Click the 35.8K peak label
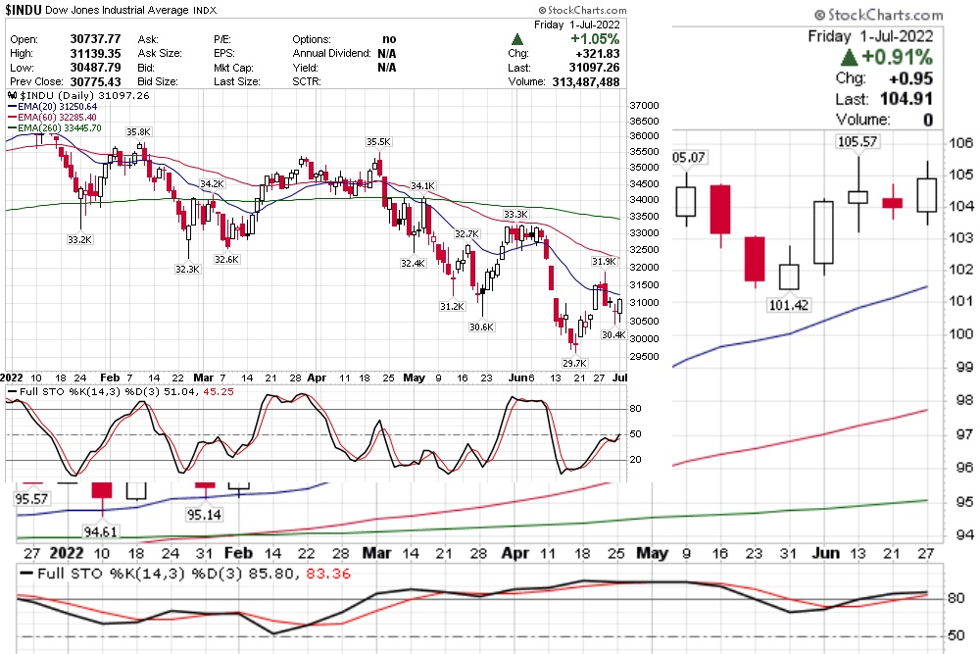The image size is (980, 654). pos(138,132)
